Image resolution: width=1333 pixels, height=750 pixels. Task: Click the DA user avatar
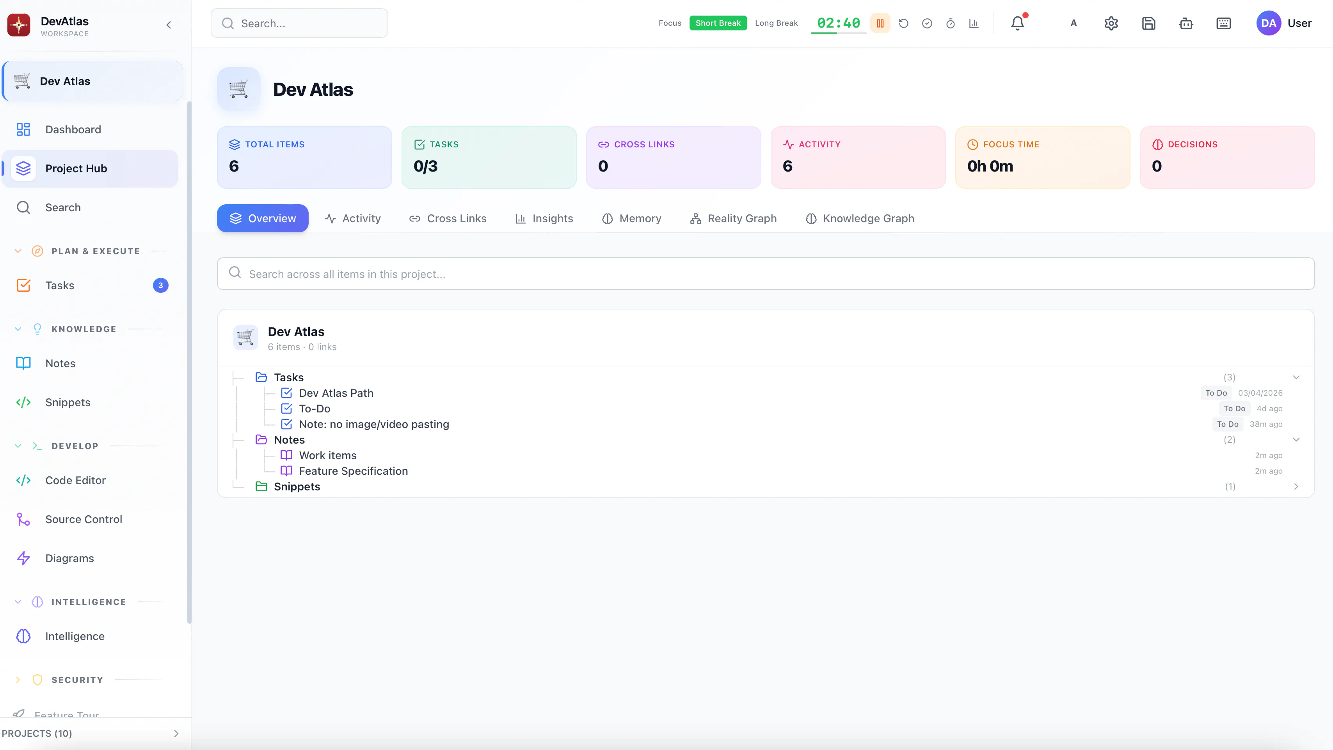click(x=1268, y=23)
